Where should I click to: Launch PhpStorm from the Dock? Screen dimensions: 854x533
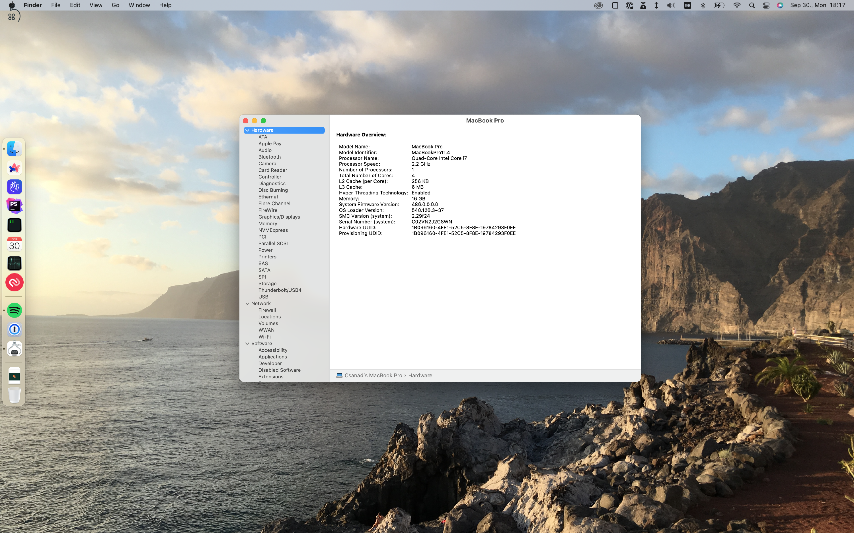pos(15,206)
